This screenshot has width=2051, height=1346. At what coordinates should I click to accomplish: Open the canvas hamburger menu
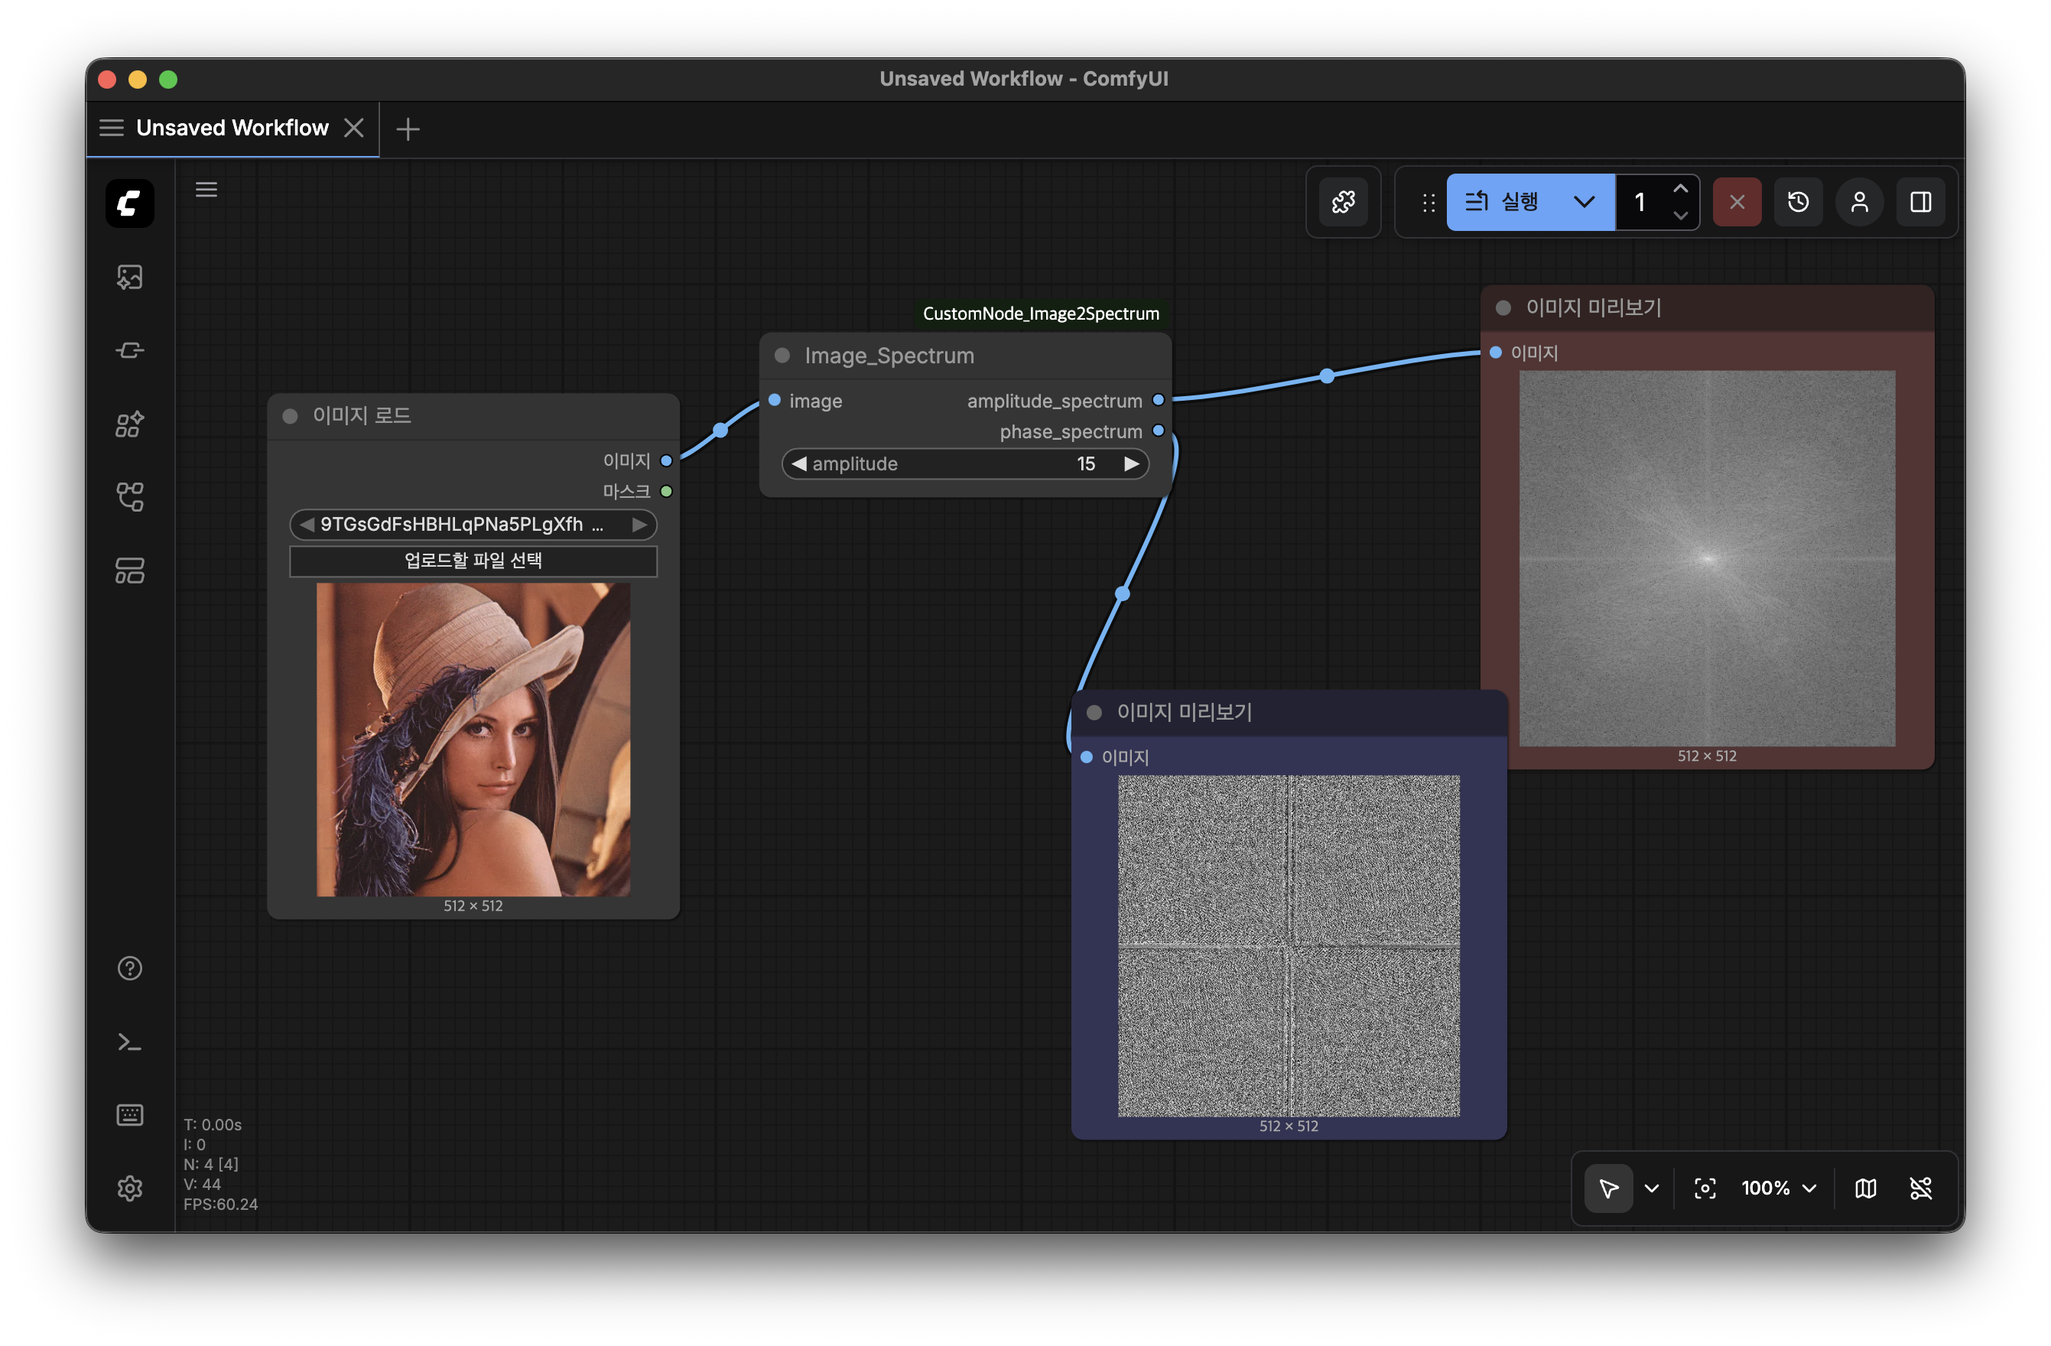coord(206,190)
